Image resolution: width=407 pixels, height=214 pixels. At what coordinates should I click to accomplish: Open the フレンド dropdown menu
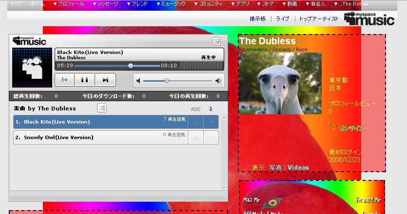137,4
